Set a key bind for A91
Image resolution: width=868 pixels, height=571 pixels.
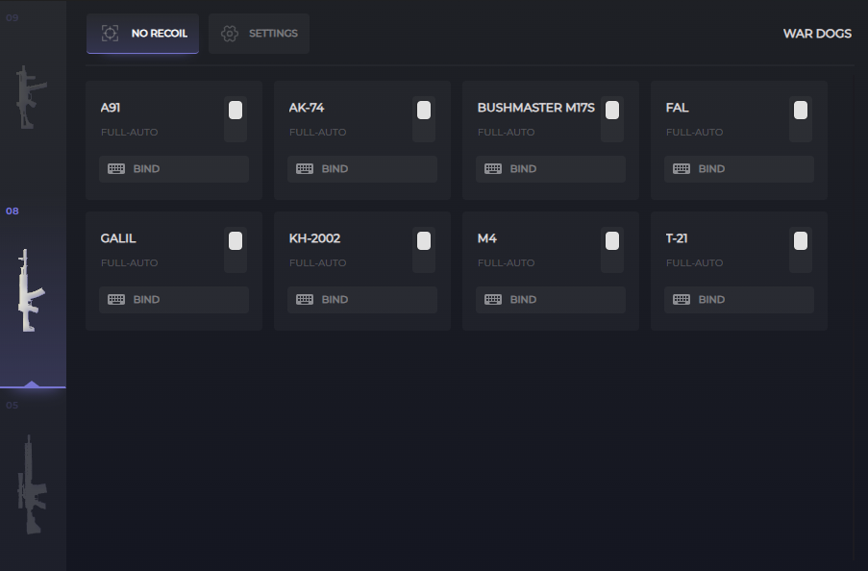174,169
